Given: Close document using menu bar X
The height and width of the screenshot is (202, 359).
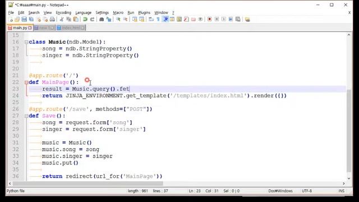Looking at the screenshot, I should (349, 12).
